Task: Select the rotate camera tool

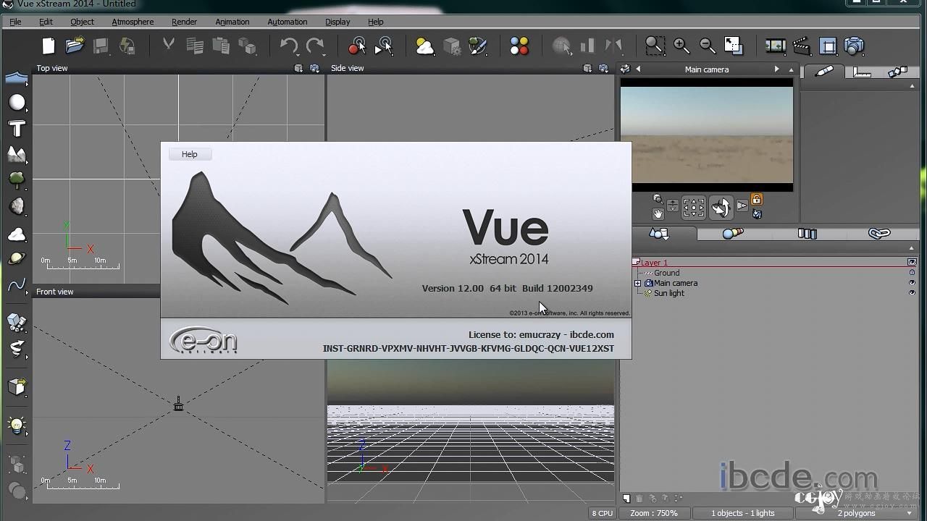Action: pyautogui.click(x=721, y=208)
